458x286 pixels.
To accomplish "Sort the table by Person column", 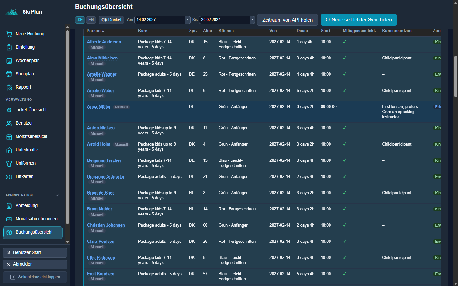I will [95, 31].
